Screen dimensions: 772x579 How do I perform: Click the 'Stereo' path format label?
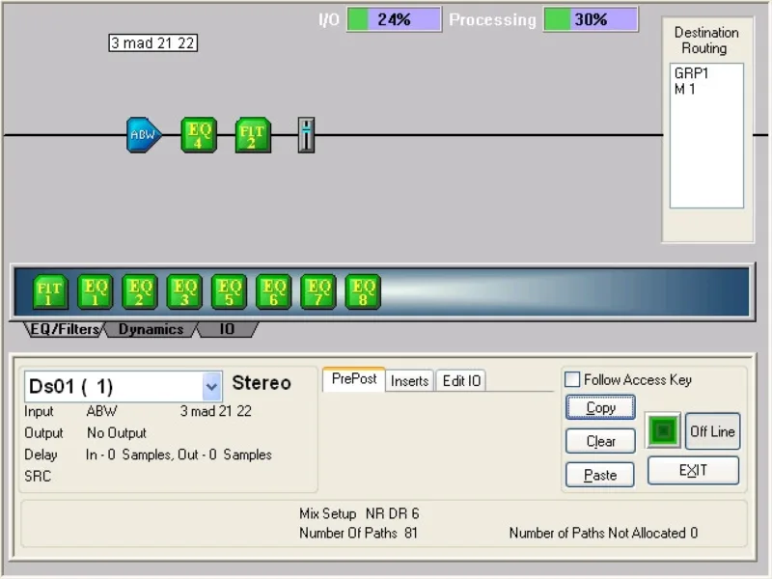tap(262, 383)
